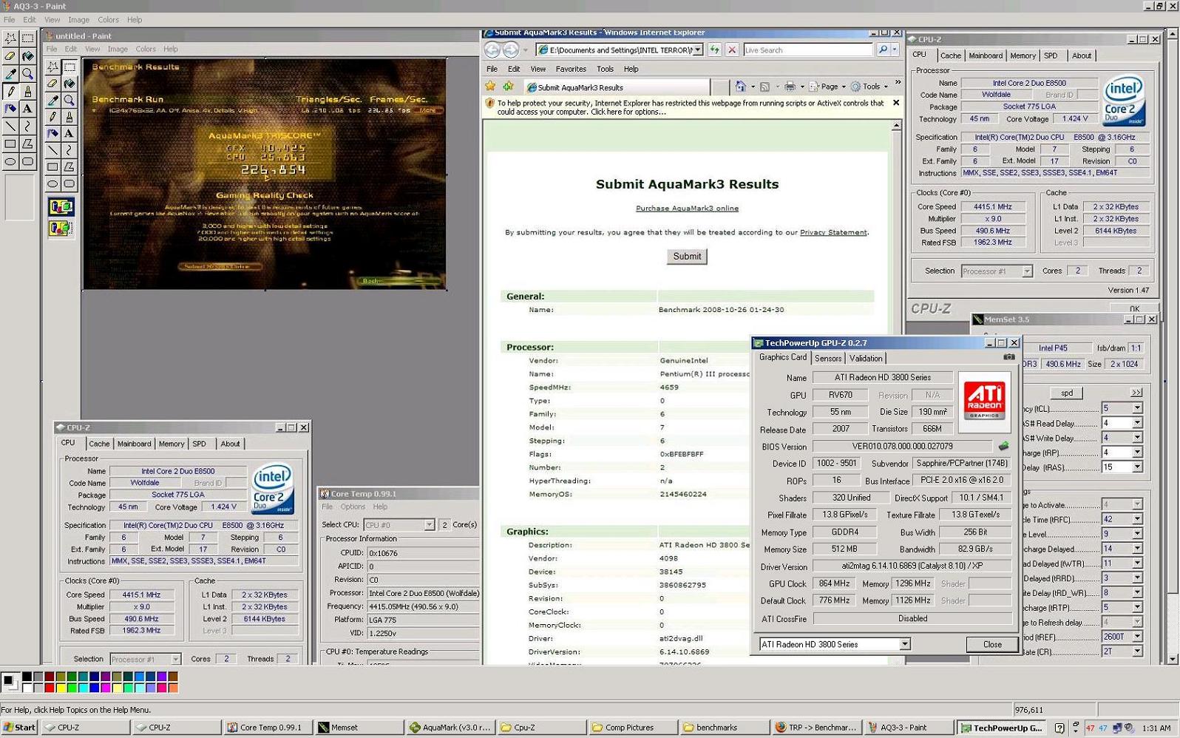Pick red from the Paint color palette
This screenshot has width=1180, height=738.
(50, 688)
